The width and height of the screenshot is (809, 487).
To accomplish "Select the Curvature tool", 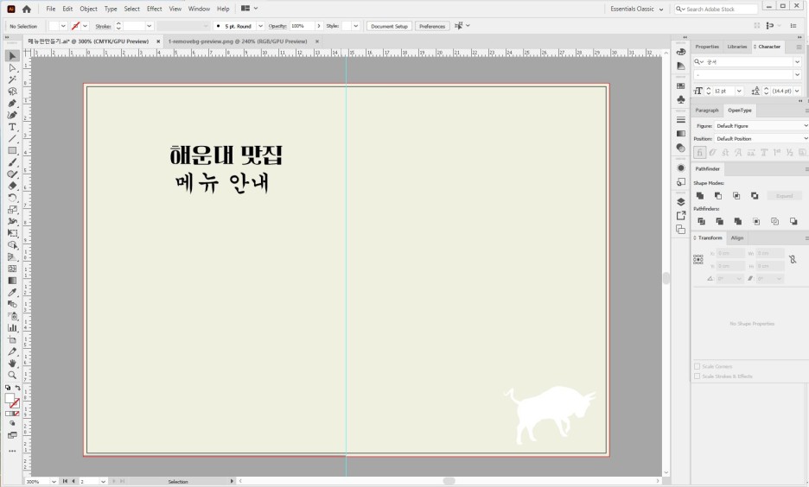I will tap(12, 115).
